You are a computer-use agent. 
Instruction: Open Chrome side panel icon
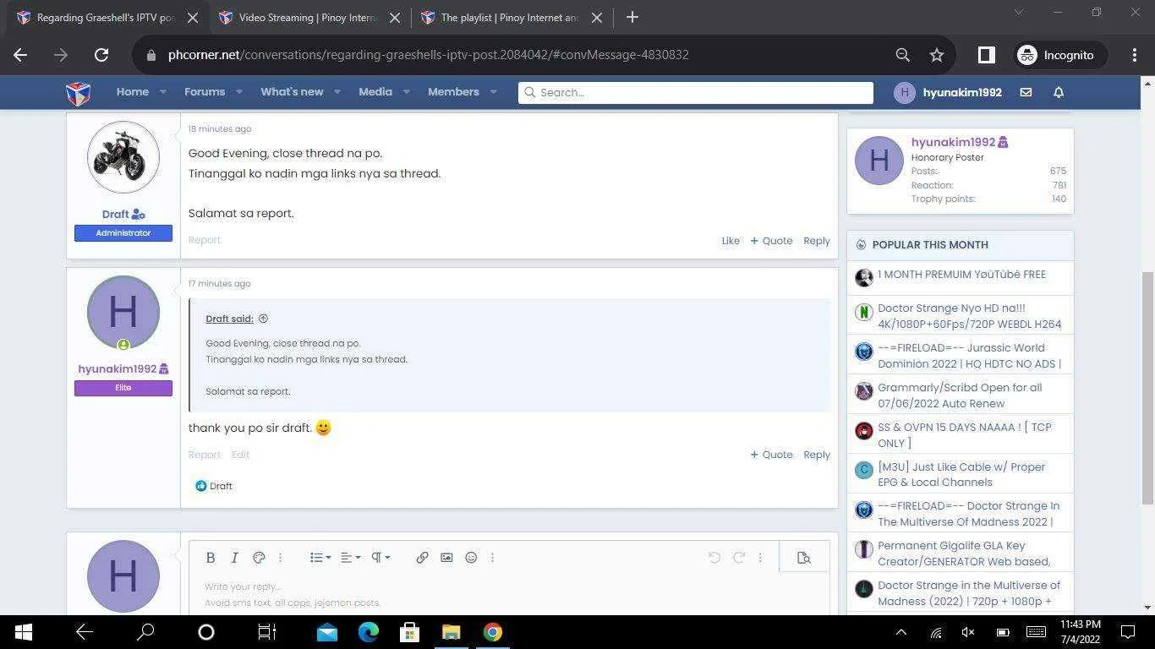pos(986,55)
